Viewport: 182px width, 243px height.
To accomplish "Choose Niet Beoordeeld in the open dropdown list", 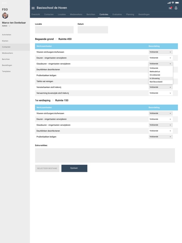I will (x=161, y=82).
